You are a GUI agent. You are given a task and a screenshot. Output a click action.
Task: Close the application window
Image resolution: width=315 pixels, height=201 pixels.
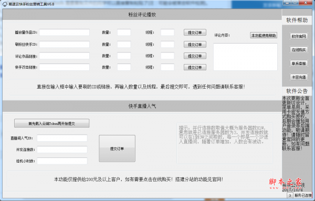306,3
